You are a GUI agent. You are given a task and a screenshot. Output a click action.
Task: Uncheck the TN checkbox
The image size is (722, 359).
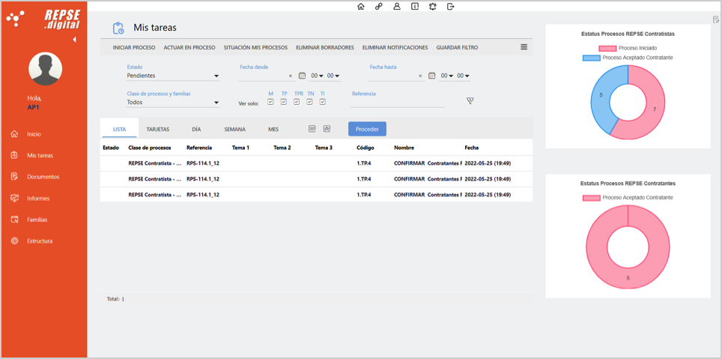click(x=309, y=102)
